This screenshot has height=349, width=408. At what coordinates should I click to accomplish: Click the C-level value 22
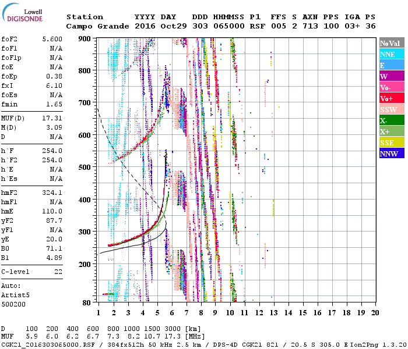58,272
